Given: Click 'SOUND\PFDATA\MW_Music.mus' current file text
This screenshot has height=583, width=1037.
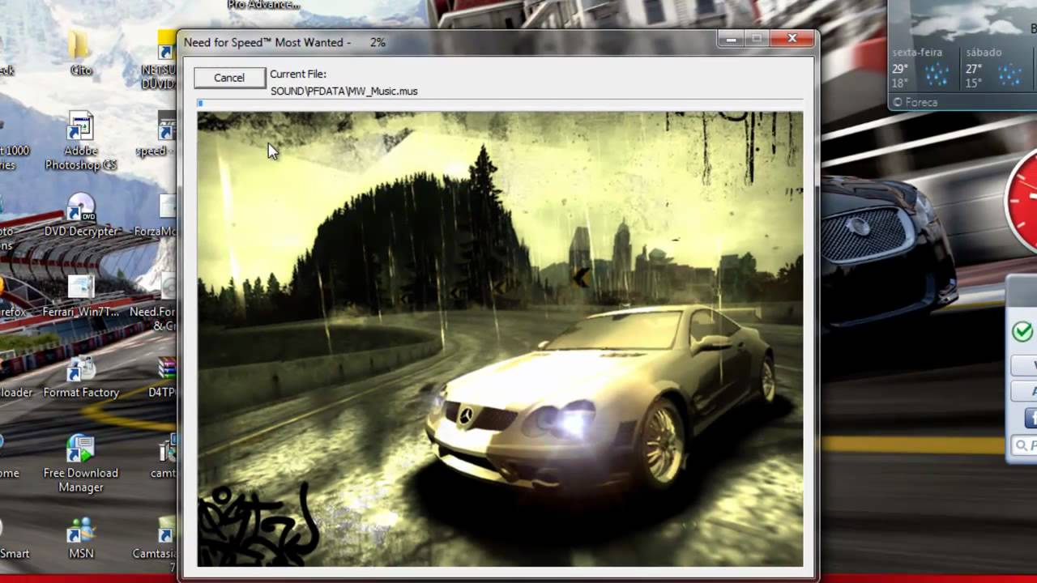Looking at the screenshot, I should [x=344, y=91].
